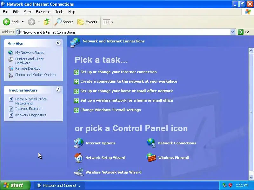Select Change Windows Firewall settings task

point(110,110)
